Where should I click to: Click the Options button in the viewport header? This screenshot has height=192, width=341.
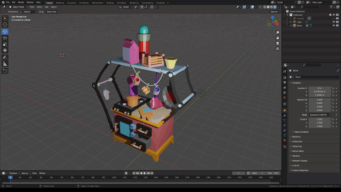[x=275, y=12]
